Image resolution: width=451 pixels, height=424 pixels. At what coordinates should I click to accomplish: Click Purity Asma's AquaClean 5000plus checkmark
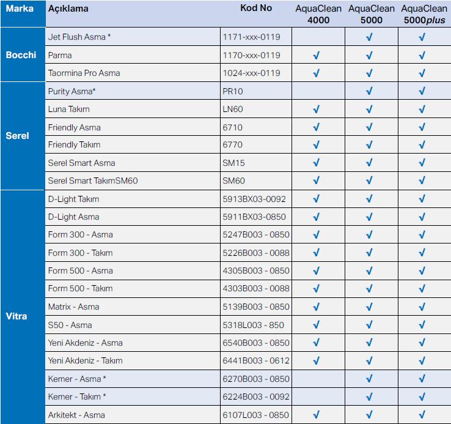[x=422, y=91]
